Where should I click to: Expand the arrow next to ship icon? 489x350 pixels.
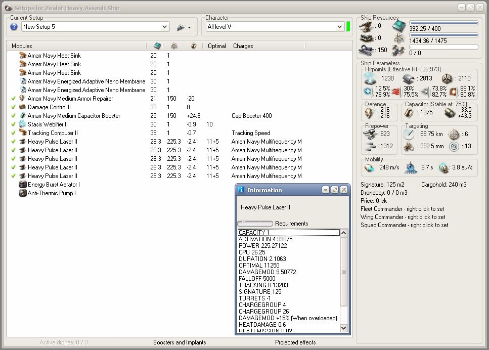click(189, 28)
